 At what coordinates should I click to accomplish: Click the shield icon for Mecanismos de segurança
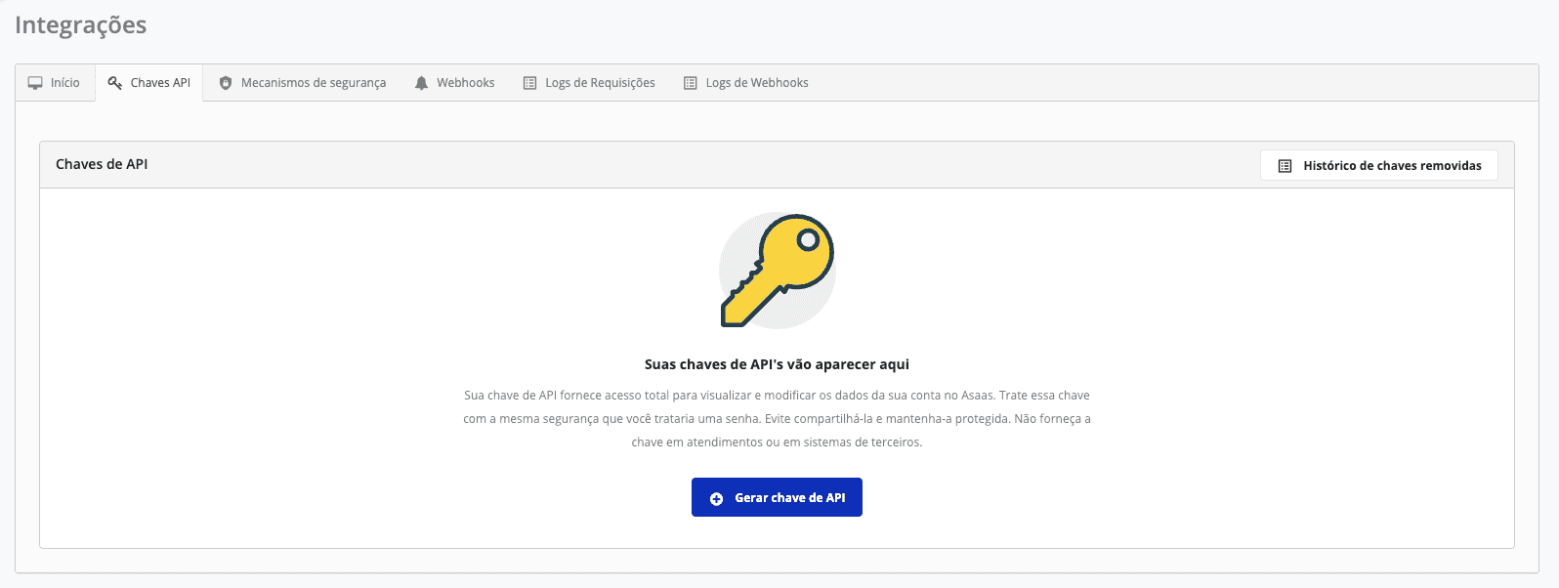click(x=226, y=83)
